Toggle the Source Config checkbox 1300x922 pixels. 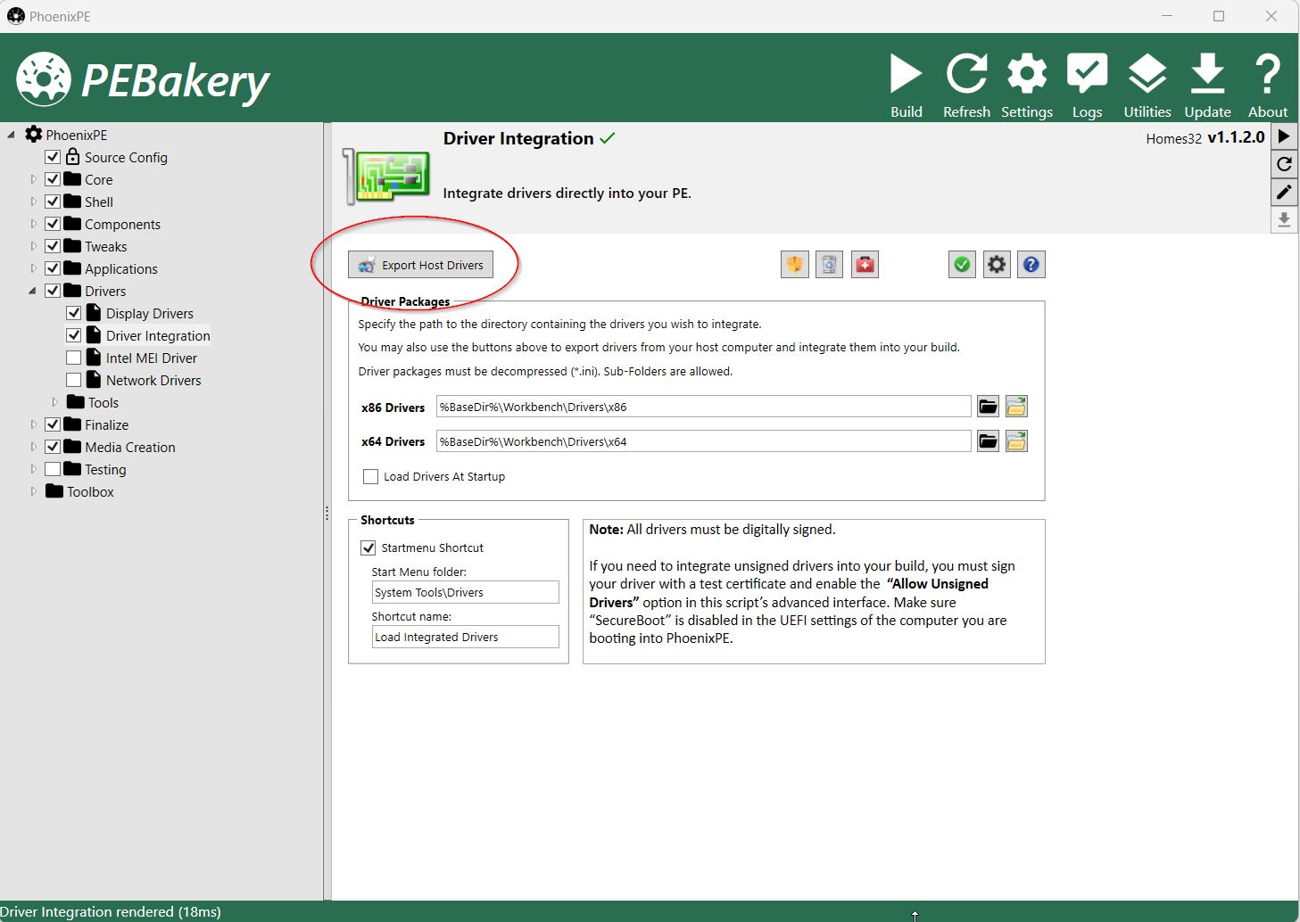pos(53,157)
